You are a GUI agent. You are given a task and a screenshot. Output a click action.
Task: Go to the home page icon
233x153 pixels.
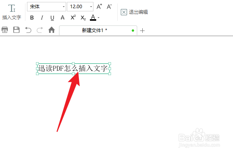(x=52, y=30)
